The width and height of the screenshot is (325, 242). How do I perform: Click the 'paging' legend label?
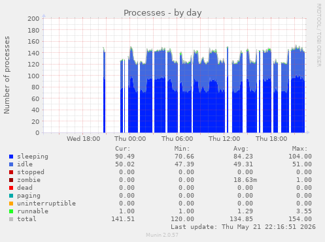pyautogui.click(x=29, y=196)
